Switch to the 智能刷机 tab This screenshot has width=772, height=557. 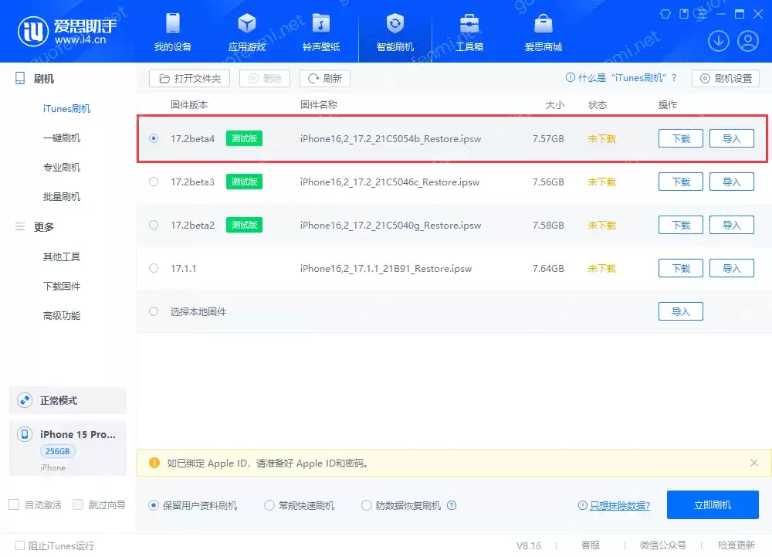click(x=395, y=25)
